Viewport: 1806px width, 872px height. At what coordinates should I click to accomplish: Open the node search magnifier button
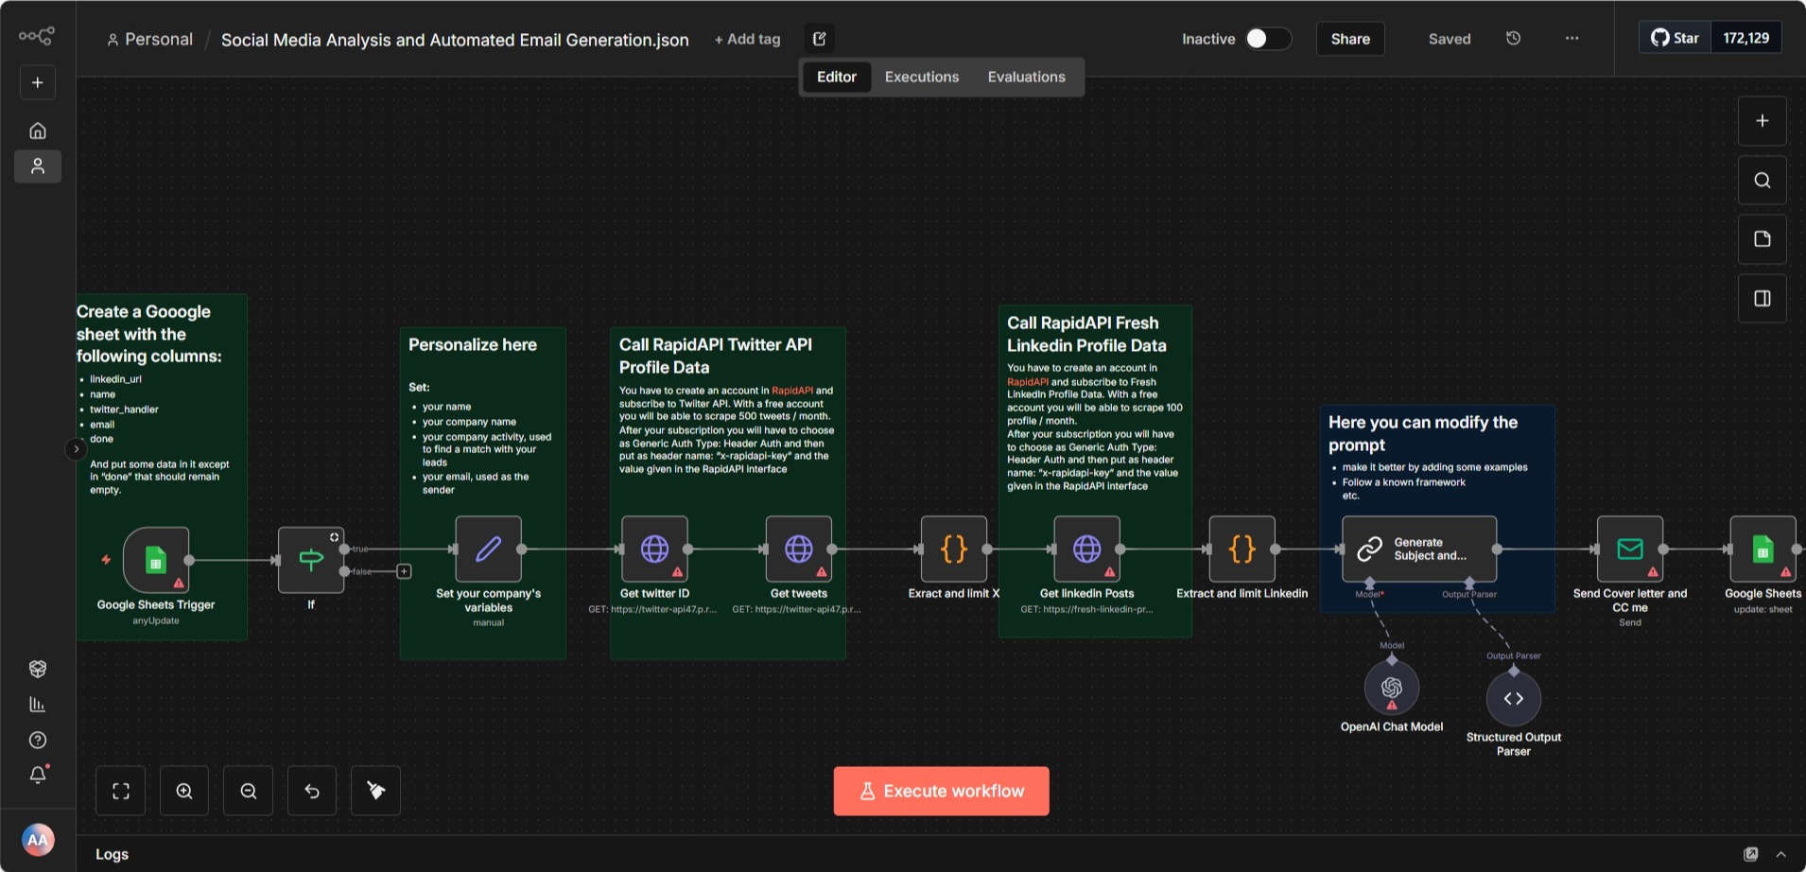(x=1763, y=181)
